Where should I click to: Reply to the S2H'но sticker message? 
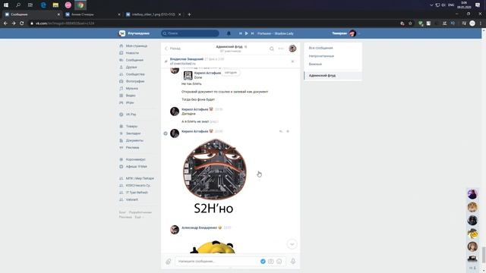pos(281,131)
